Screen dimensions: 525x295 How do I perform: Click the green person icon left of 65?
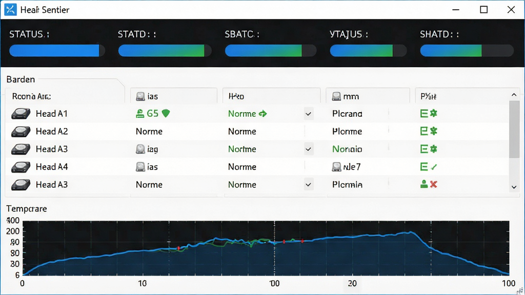140,114
